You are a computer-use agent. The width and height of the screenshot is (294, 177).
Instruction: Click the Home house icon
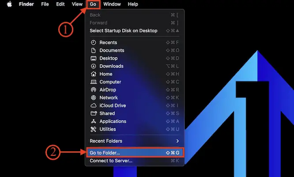(x=93, y=74)
